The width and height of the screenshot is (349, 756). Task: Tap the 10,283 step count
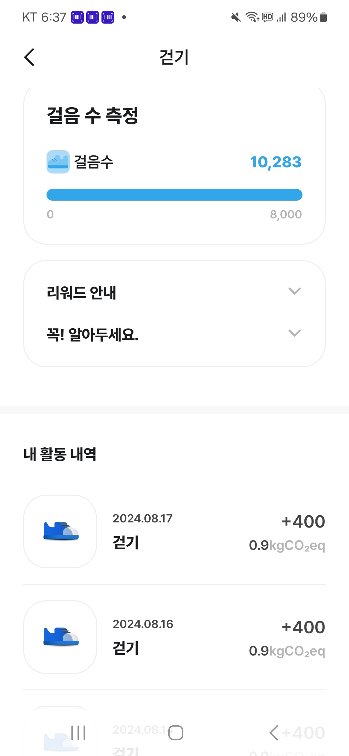tap(276, 162)
